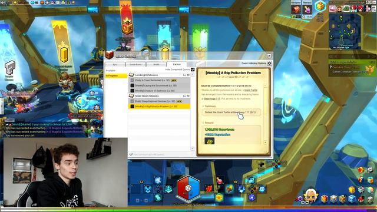Select the Faction quest tab
Screen dimensions: 377x212
coord(177,64)
